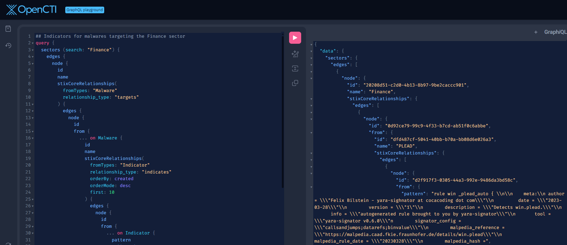Run the query with the play button

coord(295,38)
